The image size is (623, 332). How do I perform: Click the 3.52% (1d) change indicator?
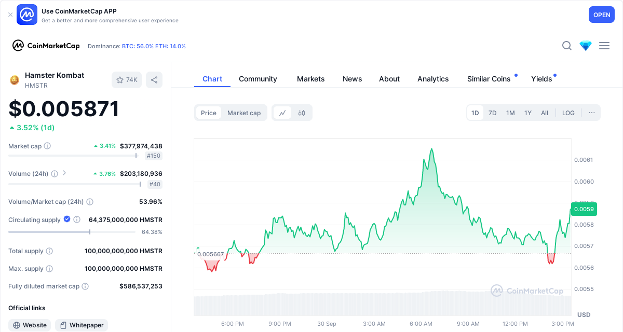[x=32, y=128]
